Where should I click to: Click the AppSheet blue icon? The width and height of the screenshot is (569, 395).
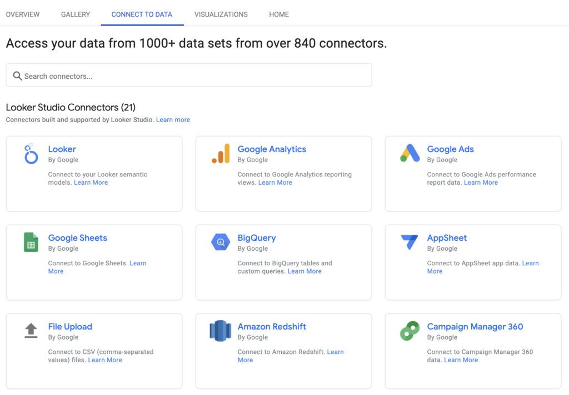(x=410, y=242)
